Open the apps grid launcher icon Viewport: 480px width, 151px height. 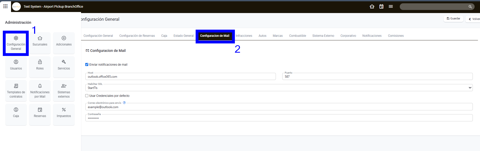click(x=5, y=6)
